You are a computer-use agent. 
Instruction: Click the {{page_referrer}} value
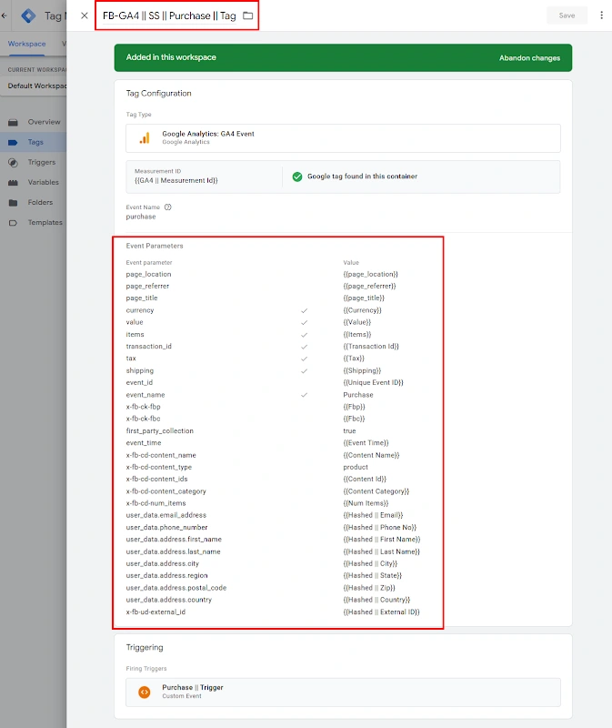pos(369,287)
